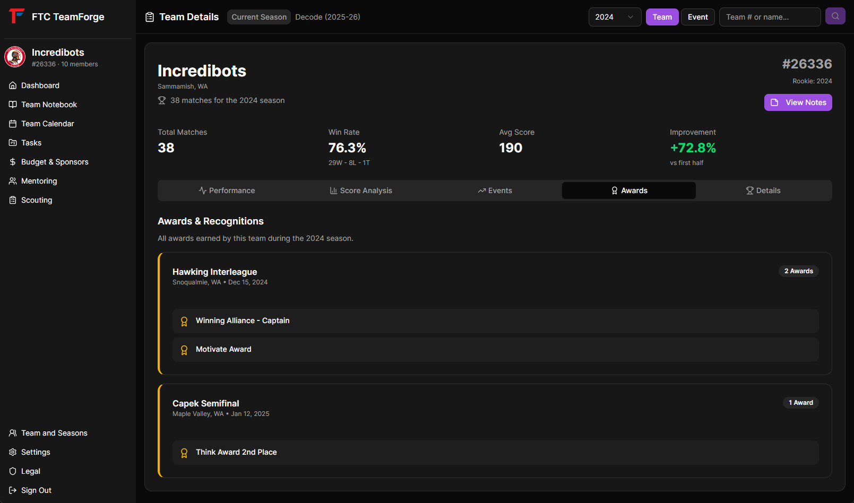Click the View Notes button
This screenshot has height=503, width=854.
click(x=798, y=102)
